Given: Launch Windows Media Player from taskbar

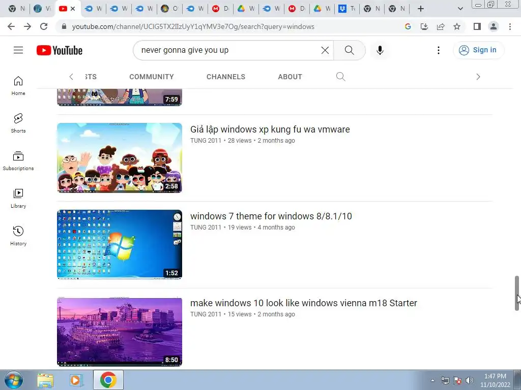Looking at the screenshot, I should click(x=76, y=380).
